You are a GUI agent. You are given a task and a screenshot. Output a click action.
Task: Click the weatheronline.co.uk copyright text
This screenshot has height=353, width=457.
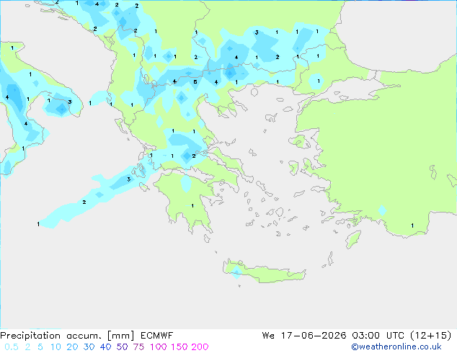[x=396, y=347]
